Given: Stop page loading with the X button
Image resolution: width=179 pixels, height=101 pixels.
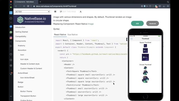Looking at the screenshot, I should pos(24,6).
